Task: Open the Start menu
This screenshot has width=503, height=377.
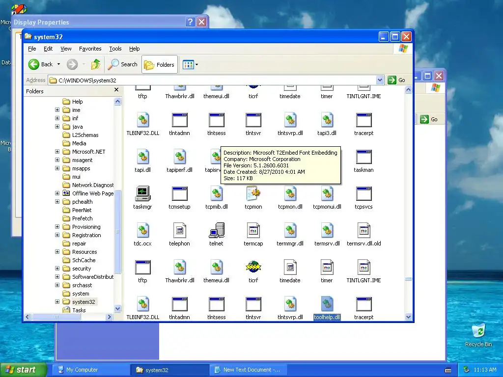Action: [x=23, y=370]
